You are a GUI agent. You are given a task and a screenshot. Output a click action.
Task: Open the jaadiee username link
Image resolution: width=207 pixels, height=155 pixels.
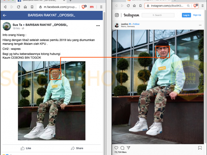pyautogui.click(x=125, y=24)
